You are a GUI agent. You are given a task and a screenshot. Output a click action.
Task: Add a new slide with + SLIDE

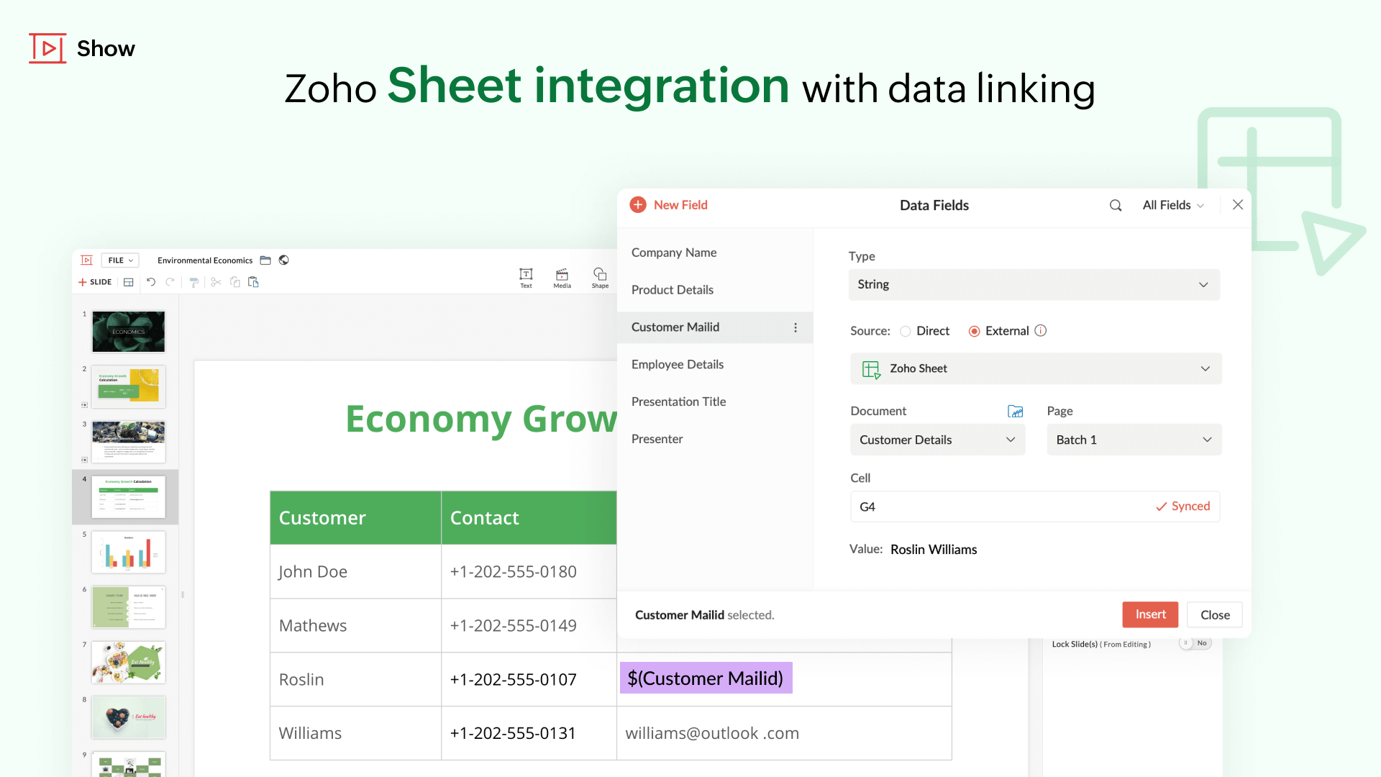click(x=95, y=282)
